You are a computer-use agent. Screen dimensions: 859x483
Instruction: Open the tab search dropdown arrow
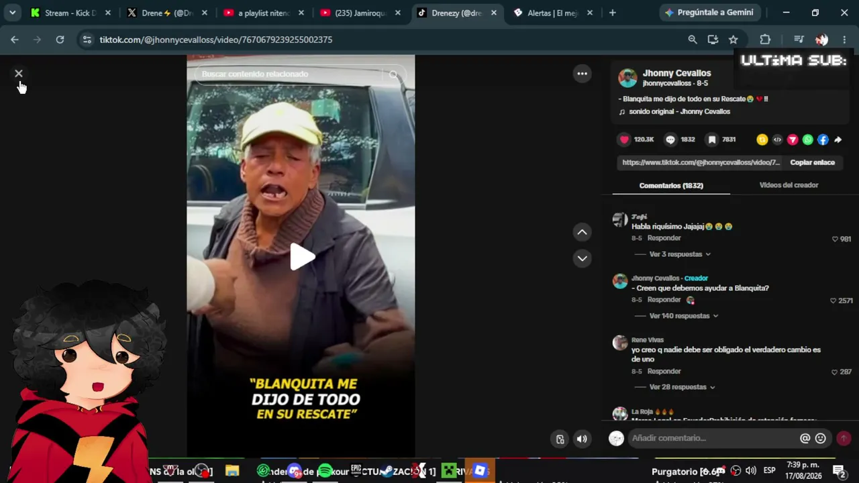[12, 13]
